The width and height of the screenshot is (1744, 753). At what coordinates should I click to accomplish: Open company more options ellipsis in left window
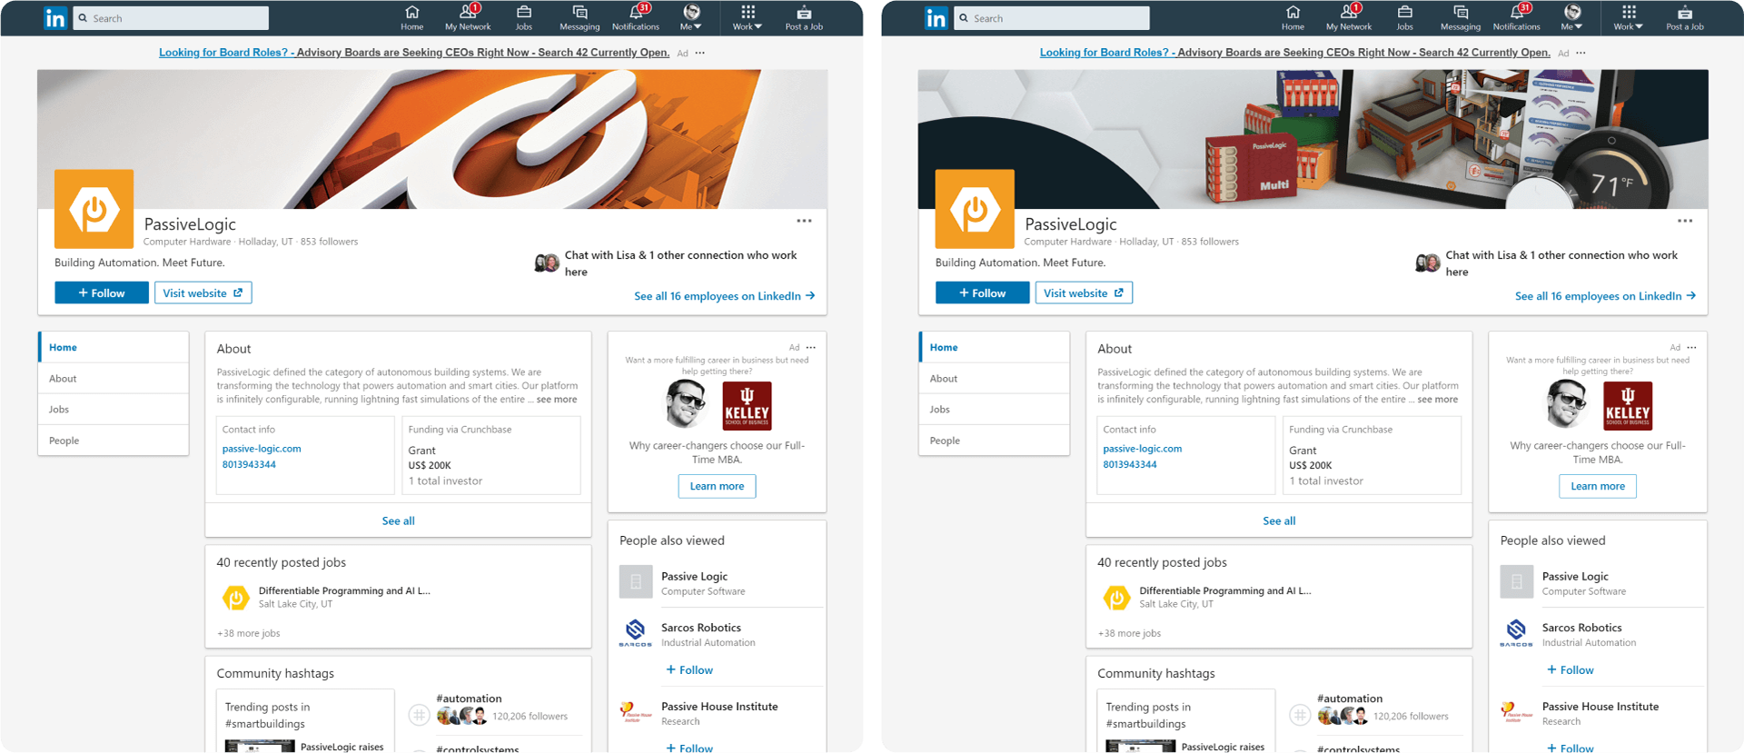(x=805, y=221)
